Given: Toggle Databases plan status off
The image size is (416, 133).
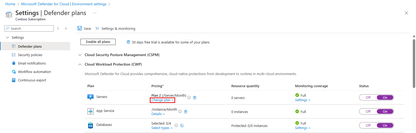Looking at the screenshot, I should [368, 125].
